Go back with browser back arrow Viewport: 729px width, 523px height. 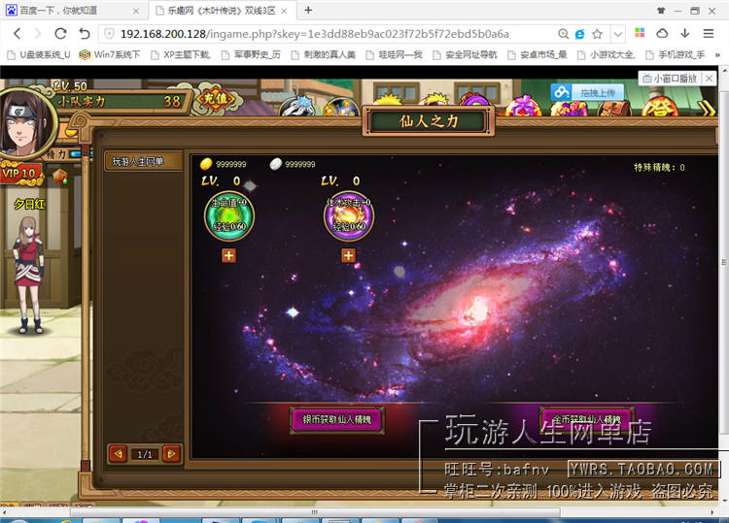[17, 33]
